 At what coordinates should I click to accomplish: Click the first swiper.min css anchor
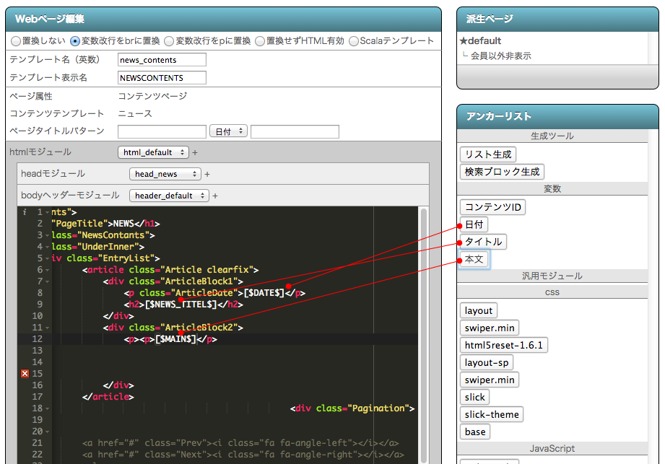pyautogui.click(x=490, y=328)
